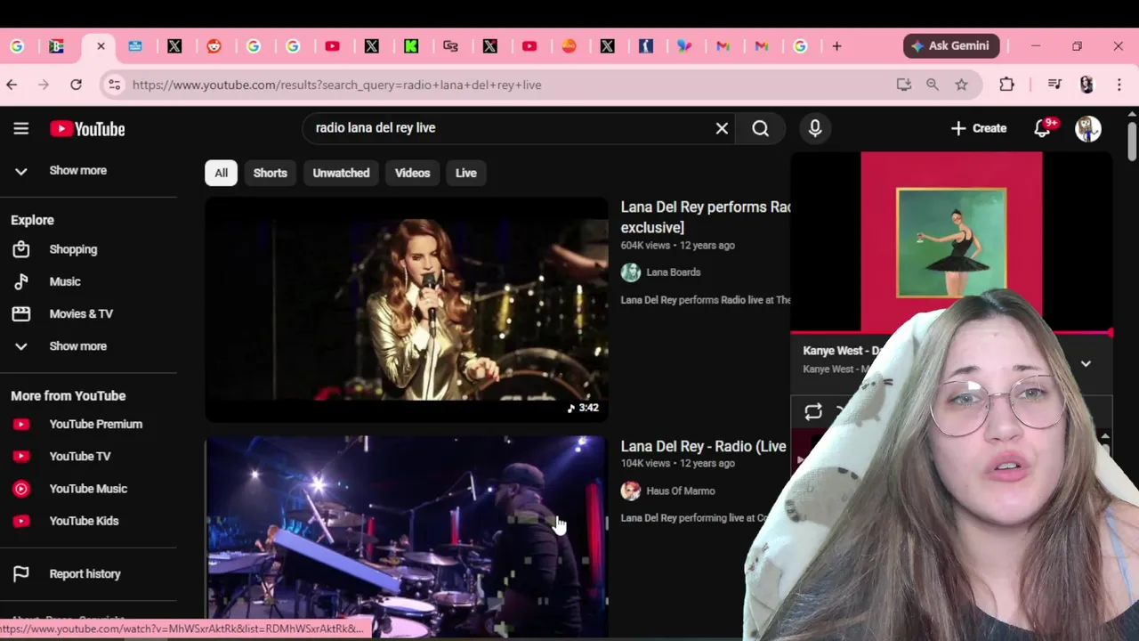Click '604K views • 12 years ago' text

coord(678,245)
